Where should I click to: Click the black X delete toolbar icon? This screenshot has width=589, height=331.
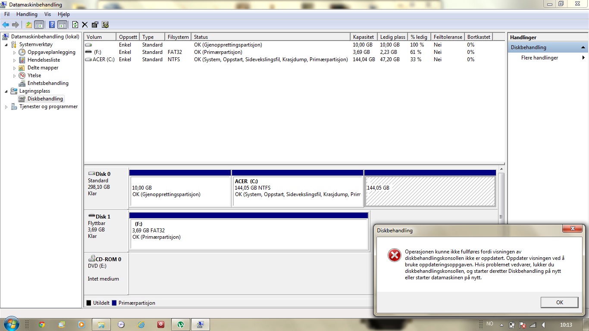point(85,25)
